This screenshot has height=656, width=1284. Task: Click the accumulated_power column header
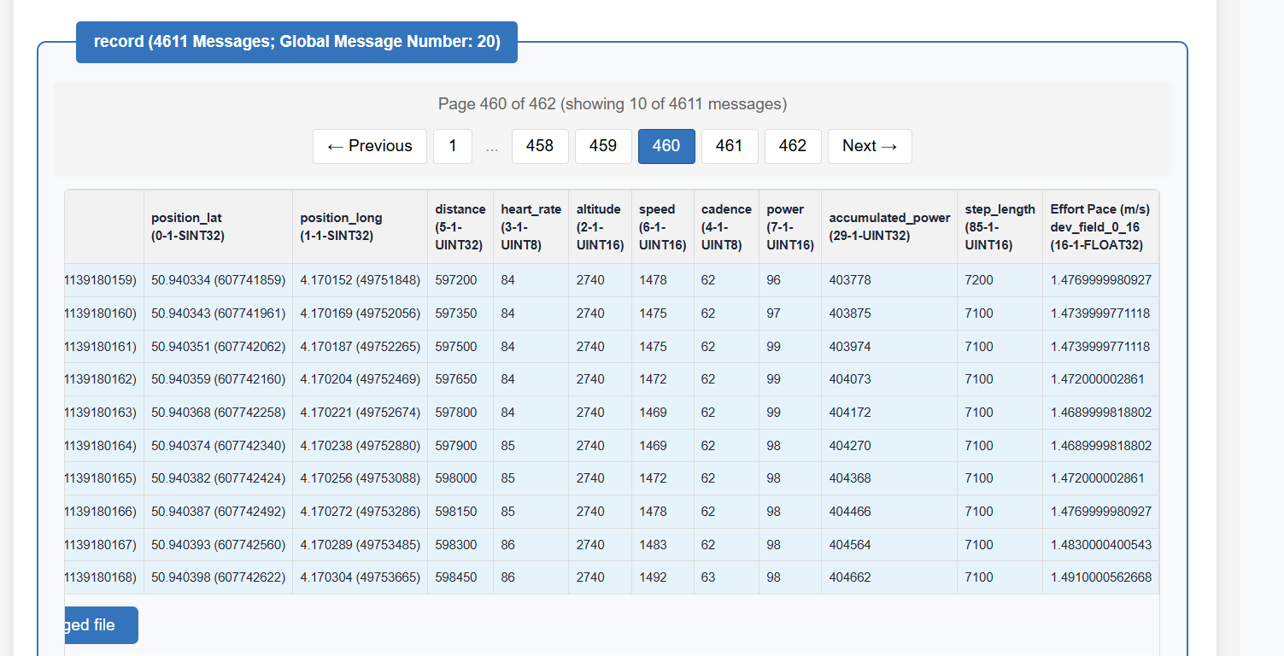pos(889,226)
